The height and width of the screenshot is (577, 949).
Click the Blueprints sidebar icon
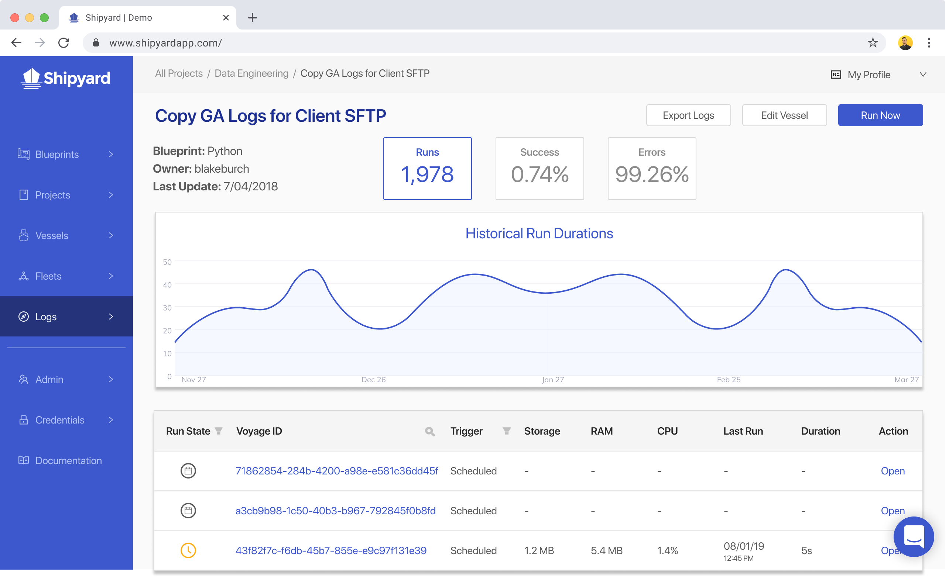[24, 154]
